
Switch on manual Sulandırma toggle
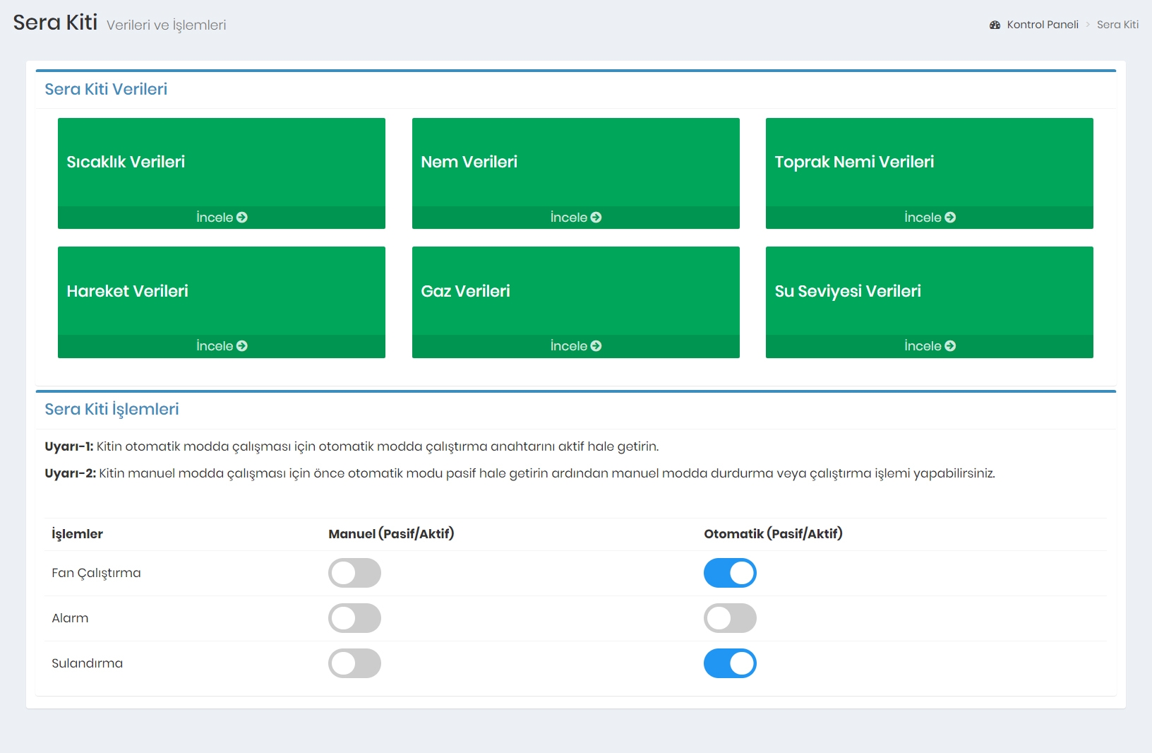(x=354, y=663)
